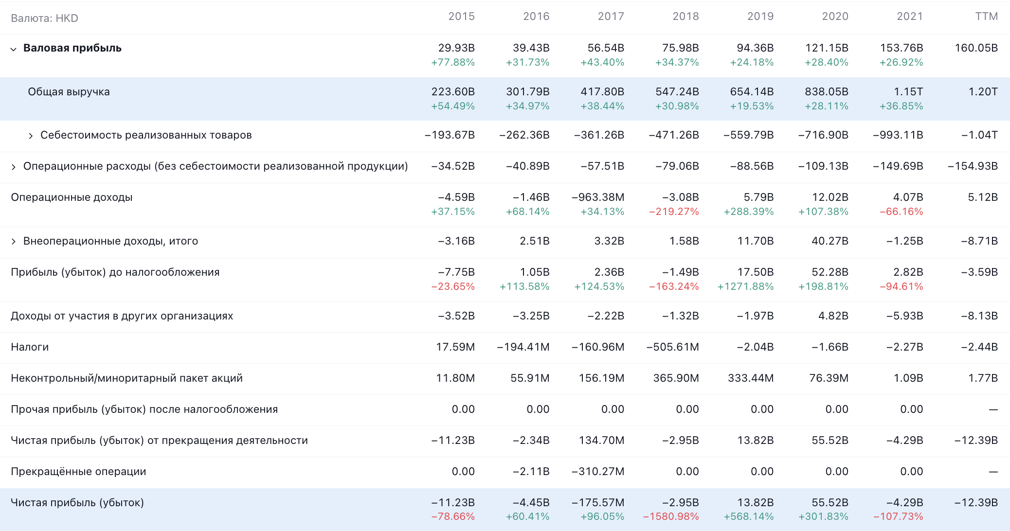Click Чистая прибыль от прекращения деятельности label
This screenshot has width=1010, height=531.
coord(159,441)
